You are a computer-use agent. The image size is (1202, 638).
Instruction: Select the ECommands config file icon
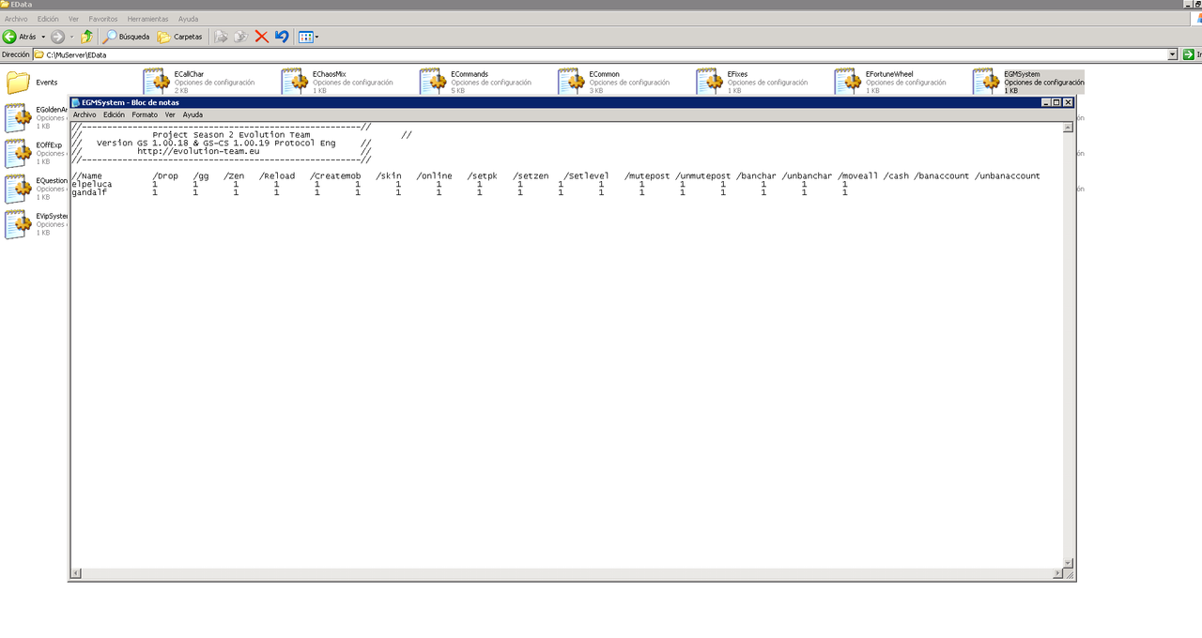click(433, 82)
